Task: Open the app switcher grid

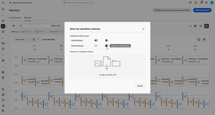Action: pyautogui.click(x=206, y=3)
